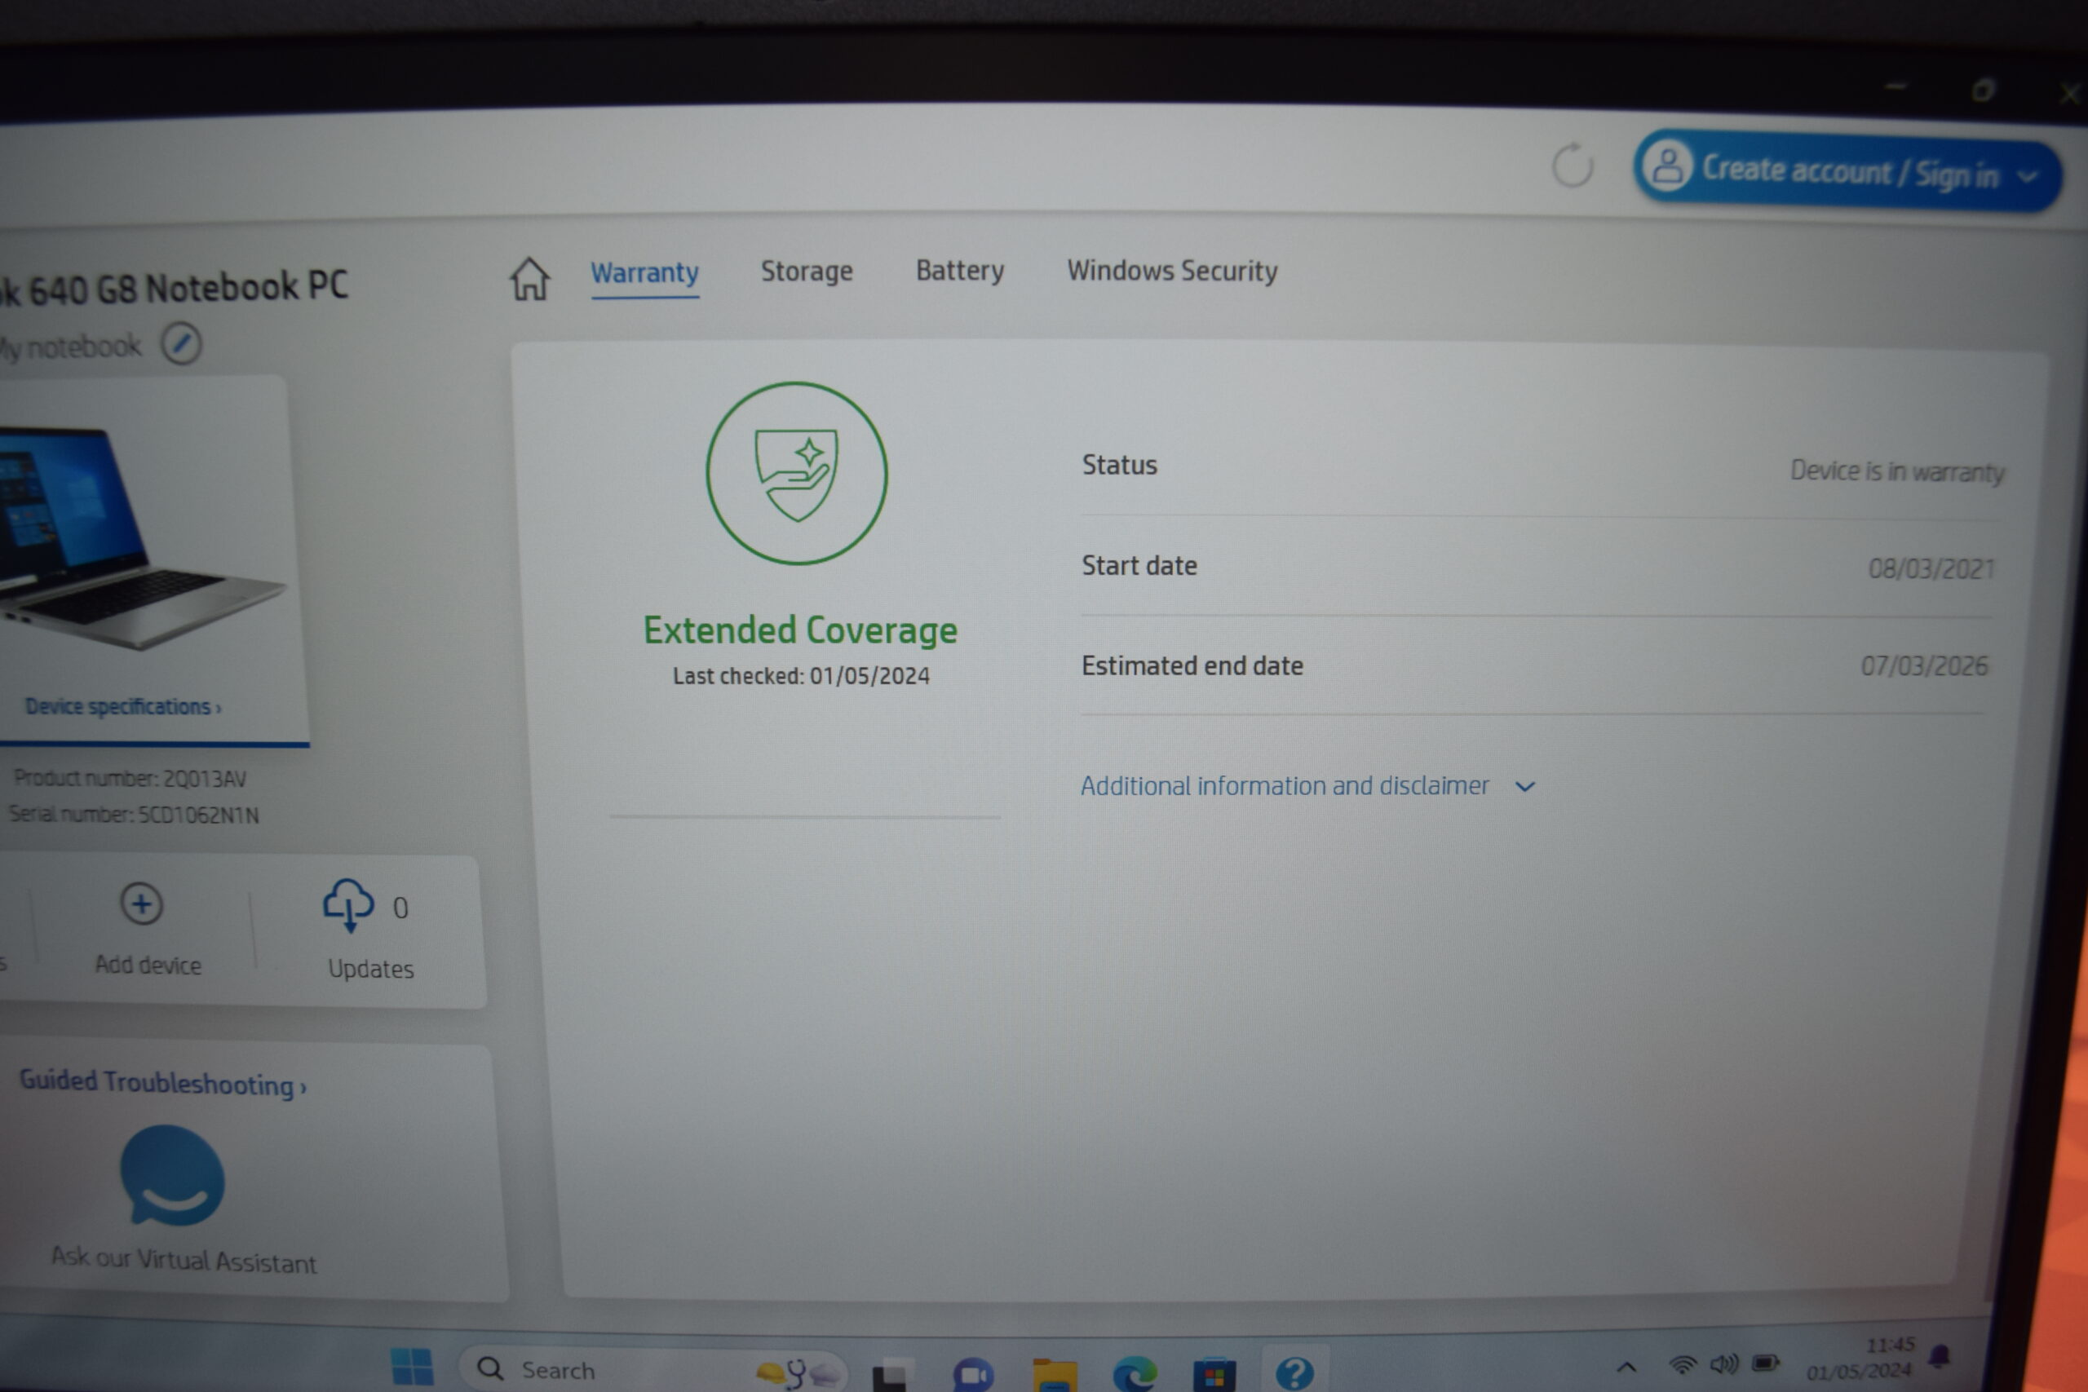
Task: Click the refresh circular arrow icon
Action: (1573, 165)
